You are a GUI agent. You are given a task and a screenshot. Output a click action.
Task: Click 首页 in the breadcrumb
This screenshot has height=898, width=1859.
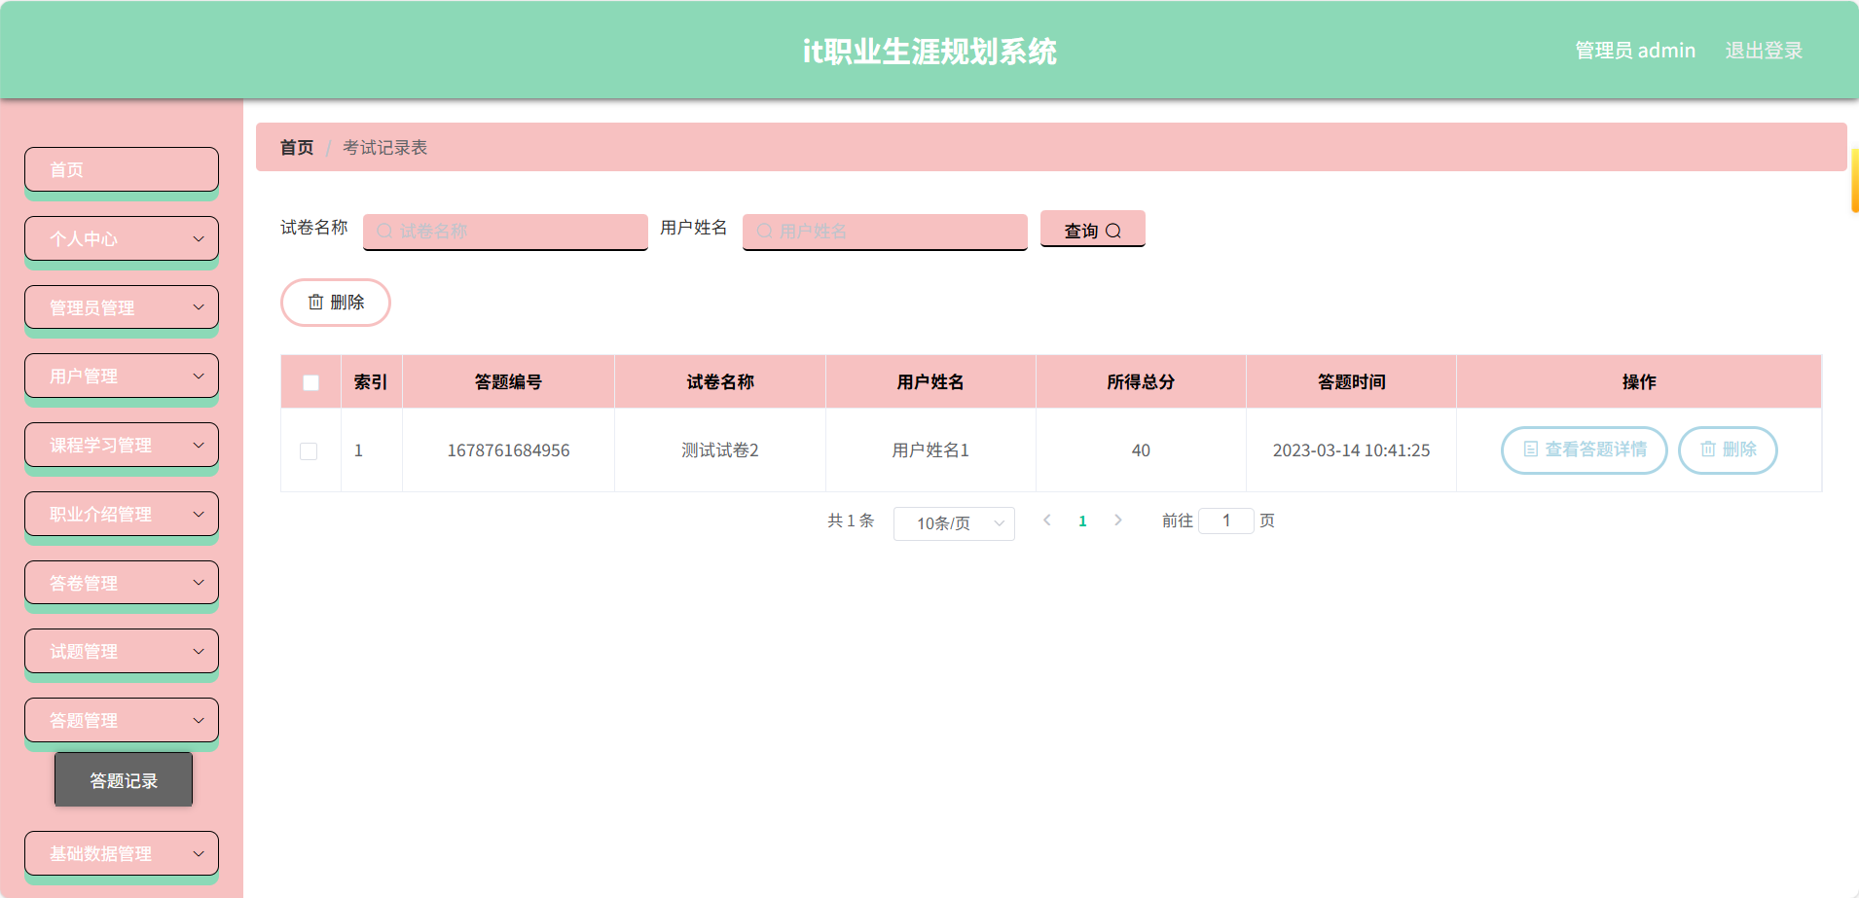(297, 148)
